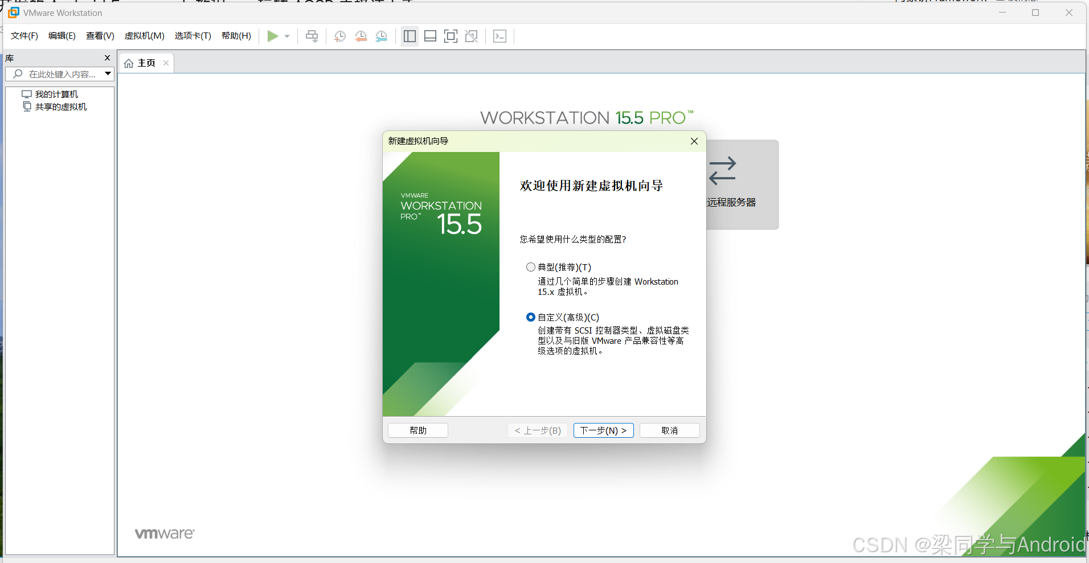
Task: Click the remote server arrows icon
Action: [723, 171]
